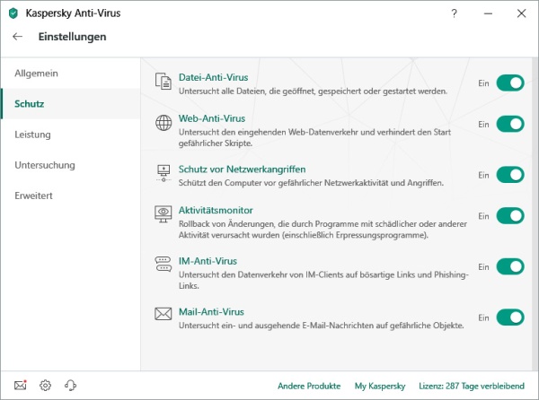Image resolution: width=539 pixels, height=400 pixels.
Task: Open help with the question mark icon
Action: pyautogui.click(x=454, y=13)
